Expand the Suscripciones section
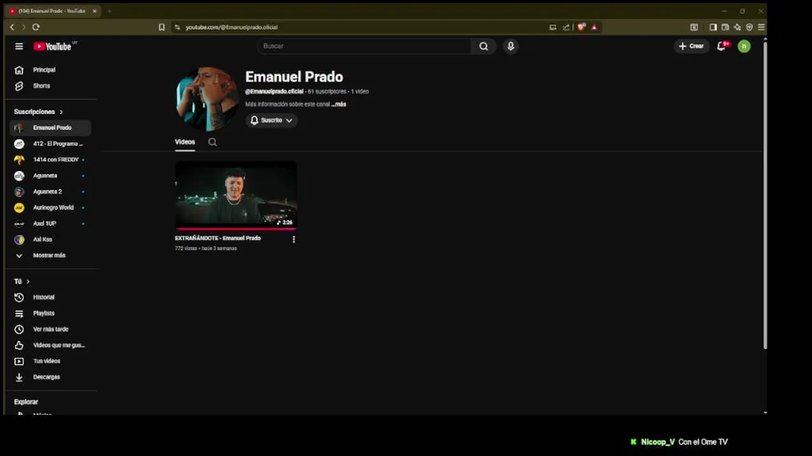Viewport: 812px width, 456px height. (x=38, y=111)
